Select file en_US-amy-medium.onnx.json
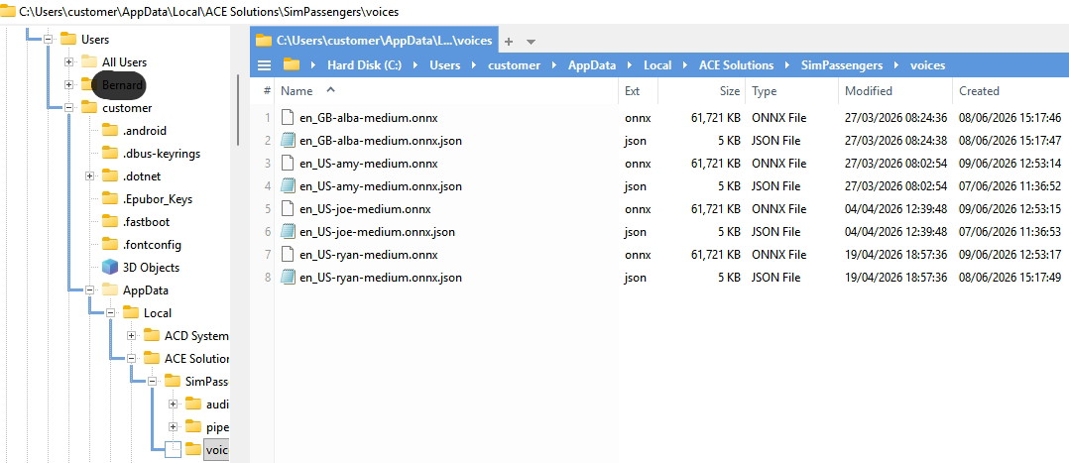Image resolution: width=1069 pixels, height=463 pixels. tap(381, 186)
